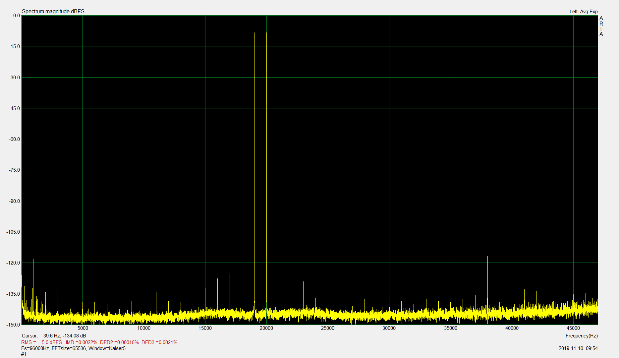Click the -150.0 y-axis label
619x358 pixels.
click(13, 325)
